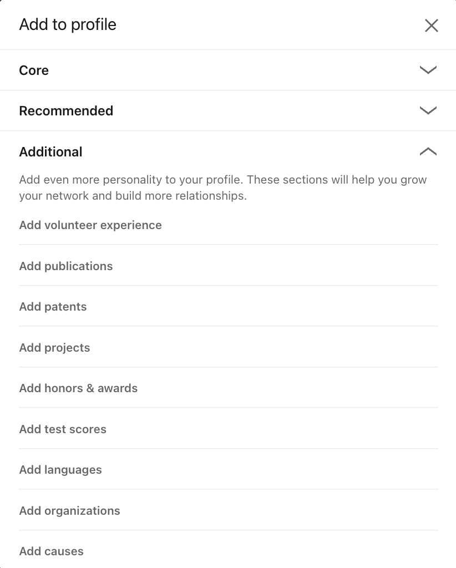Click the Additional section heading
The height and width of the screenshot is (568, 456).
[x=50, y=152]
